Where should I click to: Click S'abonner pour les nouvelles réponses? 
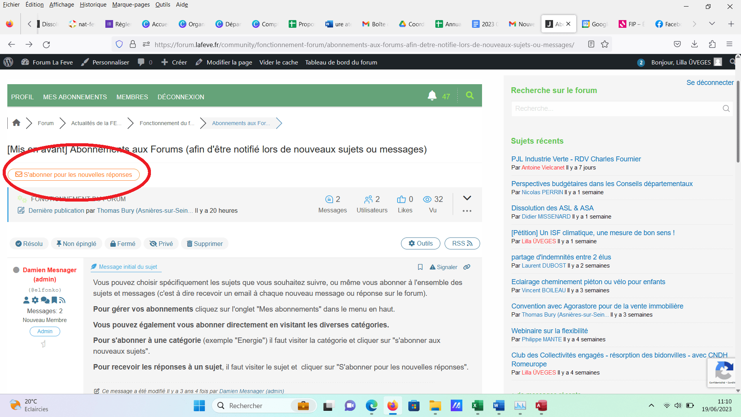click(74, 175)
